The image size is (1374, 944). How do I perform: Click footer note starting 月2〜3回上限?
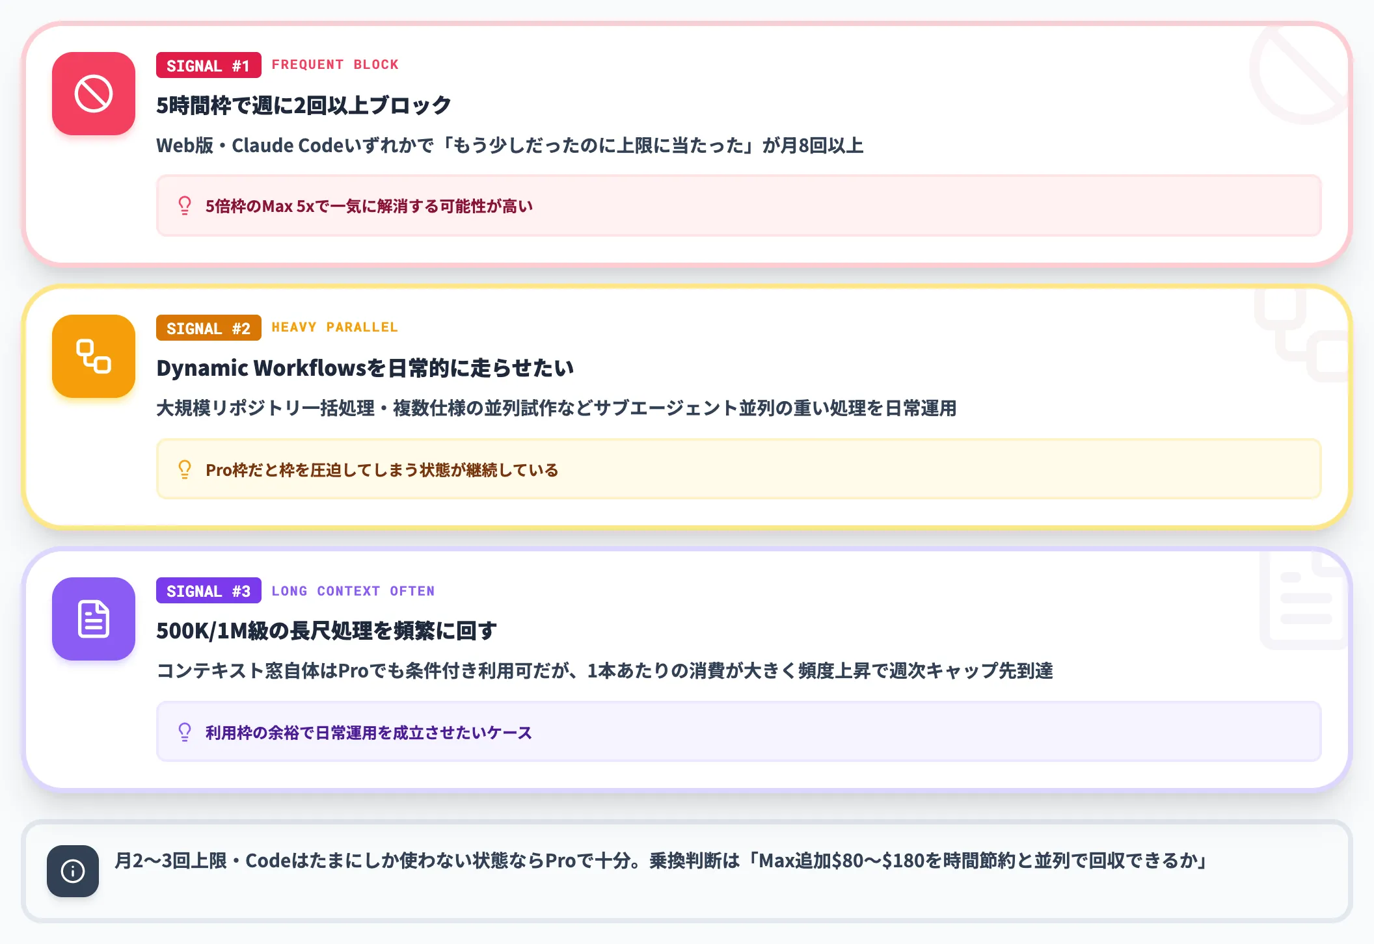(x=662, y=861)
